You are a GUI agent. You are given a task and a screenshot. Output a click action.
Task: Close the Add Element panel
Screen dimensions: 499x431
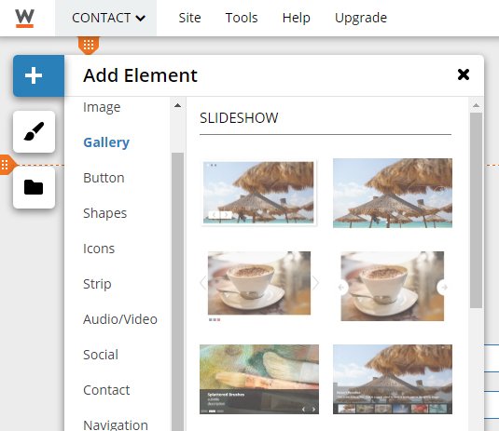(x=464, y=75)
